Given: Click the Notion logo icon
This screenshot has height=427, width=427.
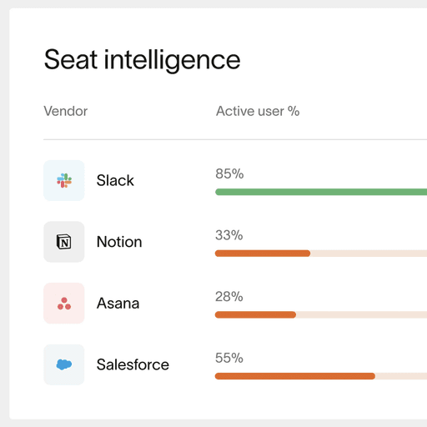Looking at the screenshot, I should 64,242.
